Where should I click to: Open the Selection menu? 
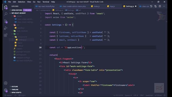(x=21, y=2)
